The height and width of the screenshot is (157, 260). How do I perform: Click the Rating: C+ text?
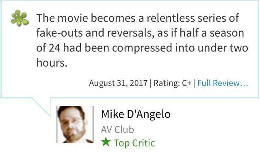pyautogui.click(x=172, y=83)
